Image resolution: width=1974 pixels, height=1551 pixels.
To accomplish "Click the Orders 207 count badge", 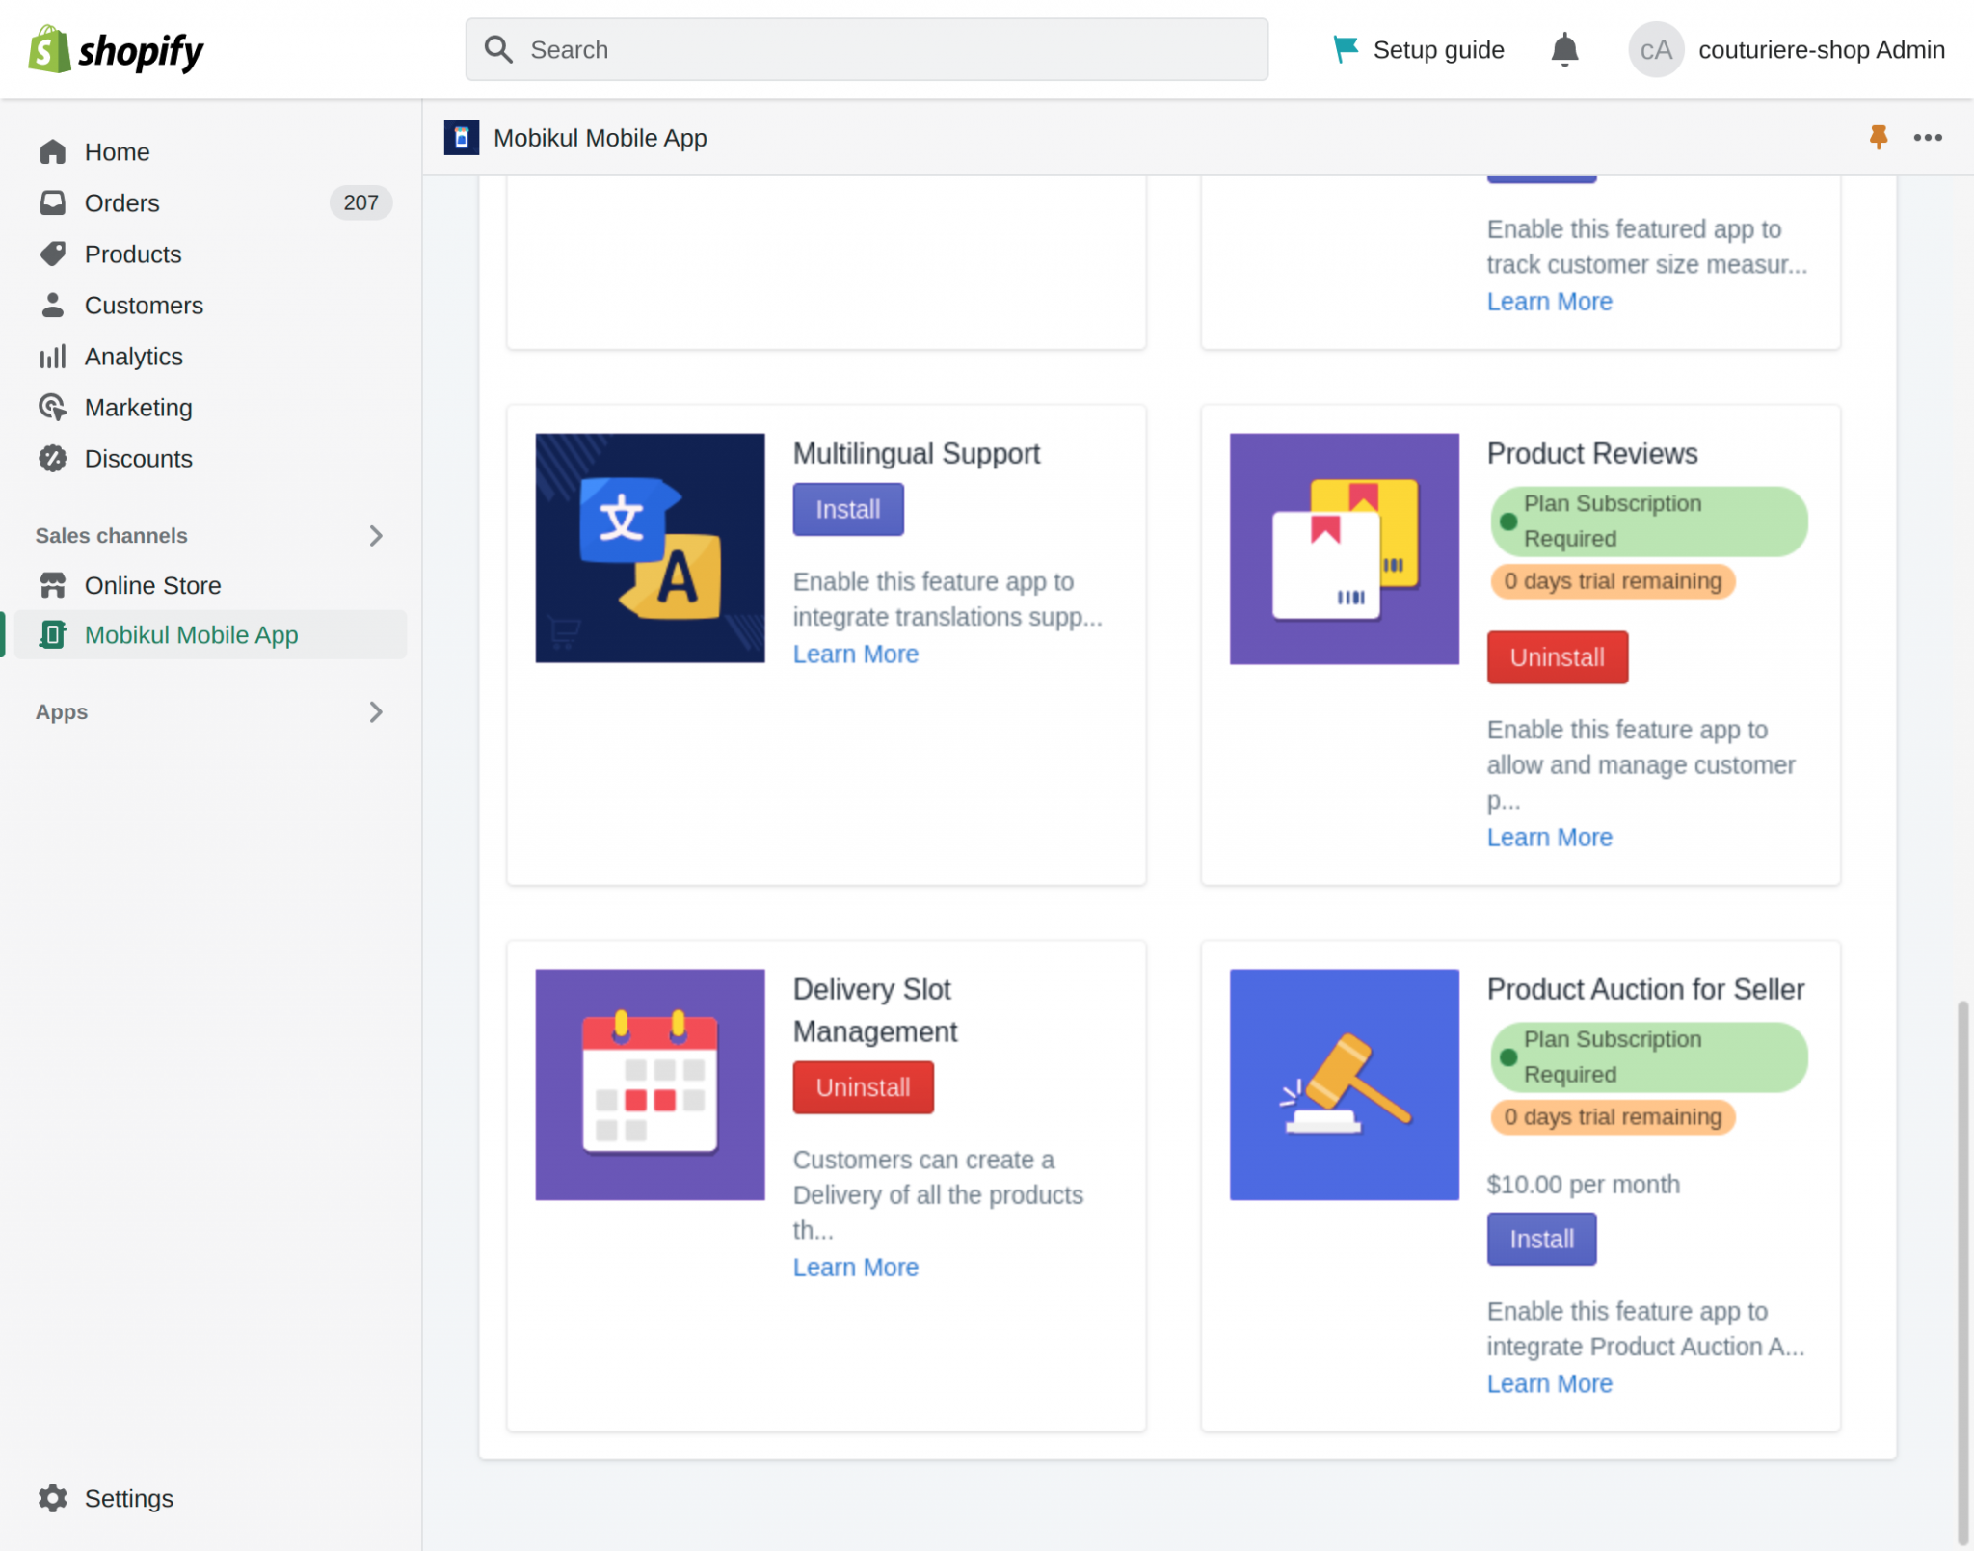I will click(x=360, y=202).
